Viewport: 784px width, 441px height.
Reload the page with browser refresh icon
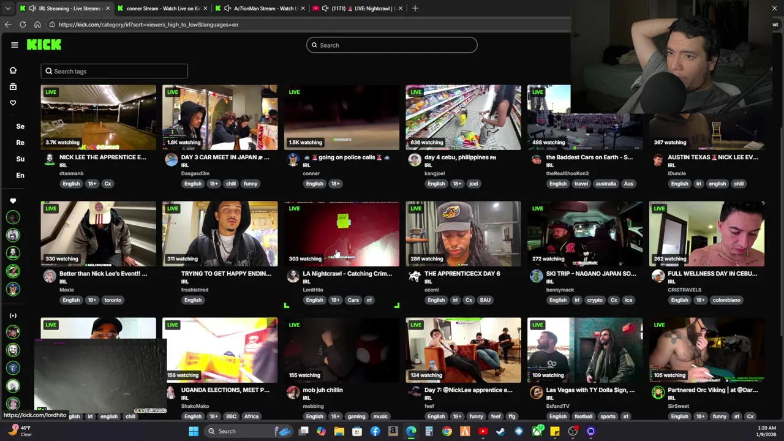pyautogui.click(x=23, y=24)
